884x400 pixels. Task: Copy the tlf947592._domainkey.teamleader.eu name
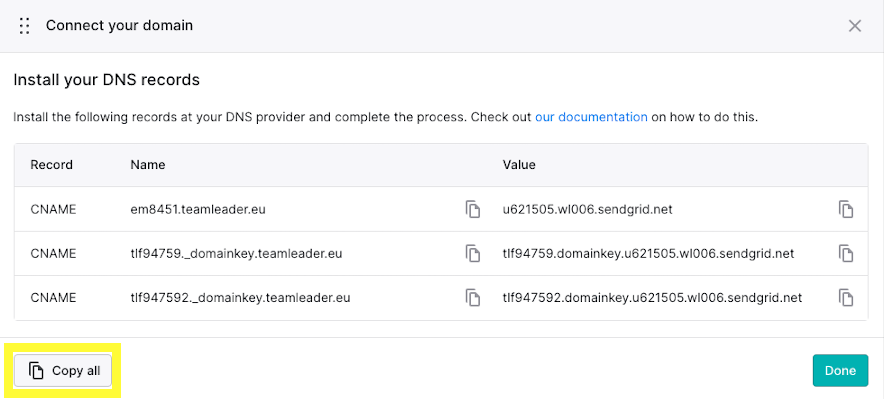point(473,298)
